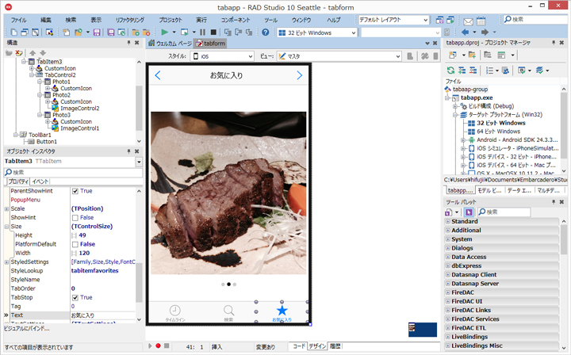Toggle the TabStop checkbox

pyautogui.click(x=75, y=297)
